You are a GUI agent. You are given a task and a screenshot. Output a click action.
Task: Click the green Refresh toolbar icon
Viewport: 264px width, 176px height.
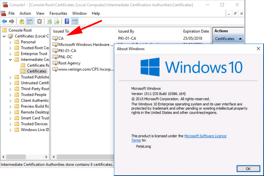[50, 21]
